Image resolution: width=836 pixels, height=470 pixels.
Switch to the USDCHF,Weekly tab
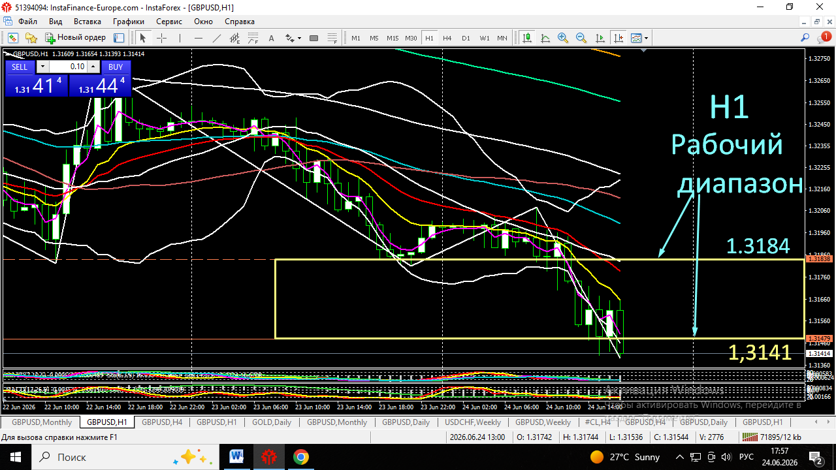click(x=473, y=422)
